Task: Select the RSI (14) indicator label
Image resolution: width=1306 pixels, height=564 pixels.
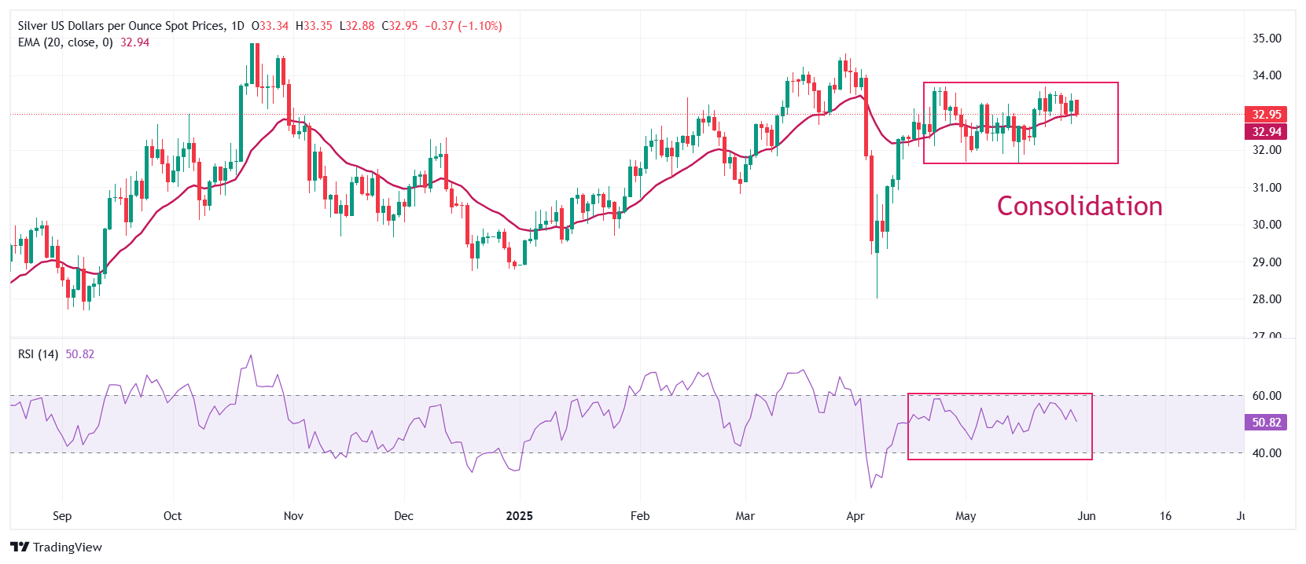Action: [x=38, y=354]
